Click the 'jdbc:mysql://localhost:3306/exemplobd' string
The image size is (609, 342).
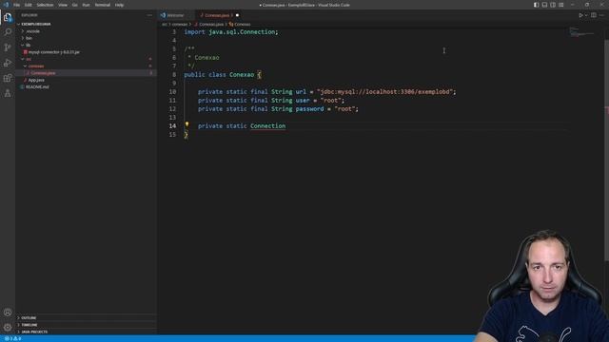point(384,91)
